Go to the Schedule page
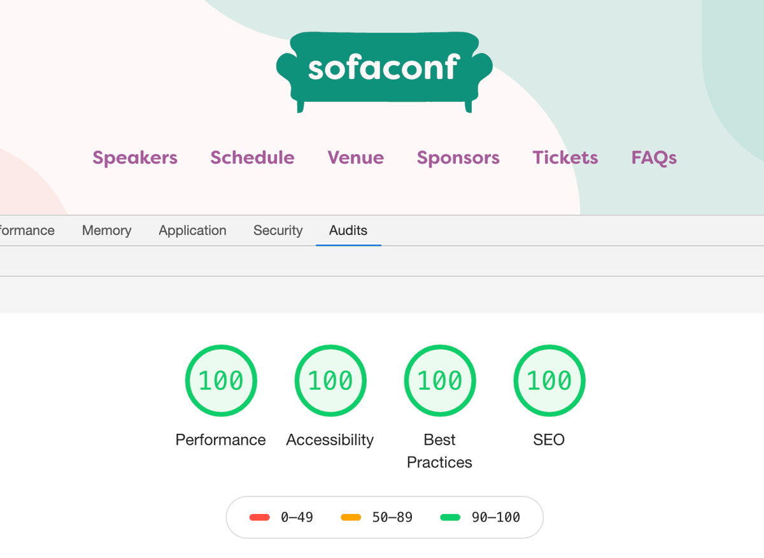 point(252,157)
